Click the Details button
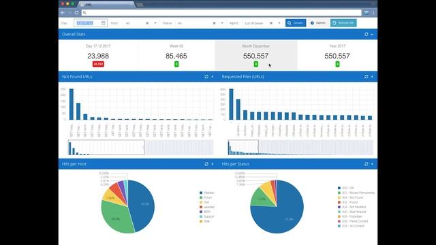The image size is (436, 245). [296, 22]
